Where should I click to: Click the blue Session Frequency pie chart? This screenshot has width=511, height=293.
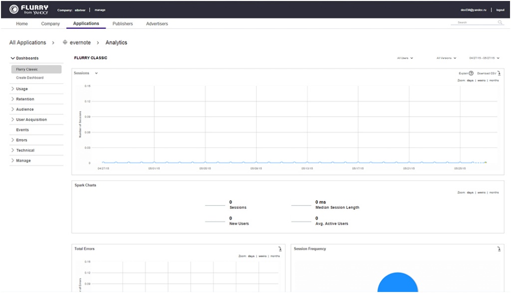[x=398, y=283]
